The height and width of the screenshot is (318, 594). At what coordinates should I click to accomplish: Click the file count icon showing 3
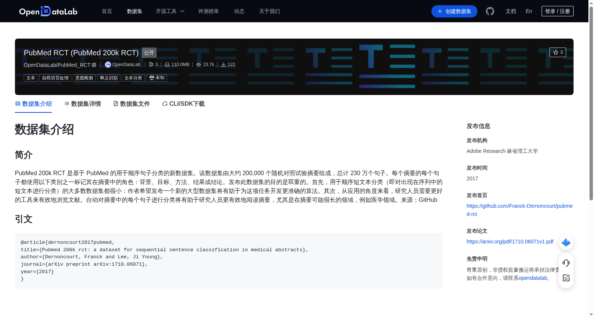pos(151,65)
